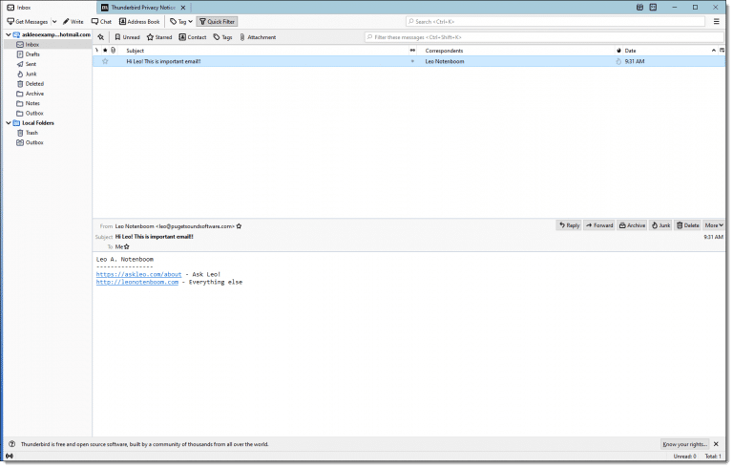The height and width of the screenshot is (468, 733).
Task: Click the star beside sender's address
Action: (x=239, y=226)
